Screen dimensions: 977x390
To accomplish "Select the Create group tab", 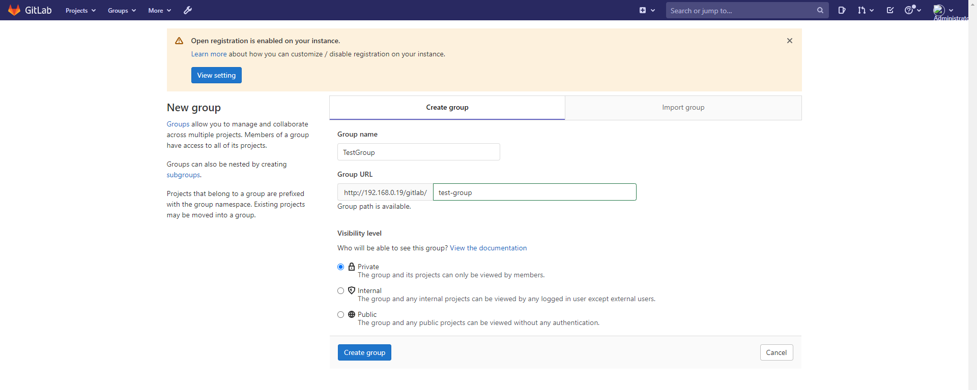I will coord(447,108).
